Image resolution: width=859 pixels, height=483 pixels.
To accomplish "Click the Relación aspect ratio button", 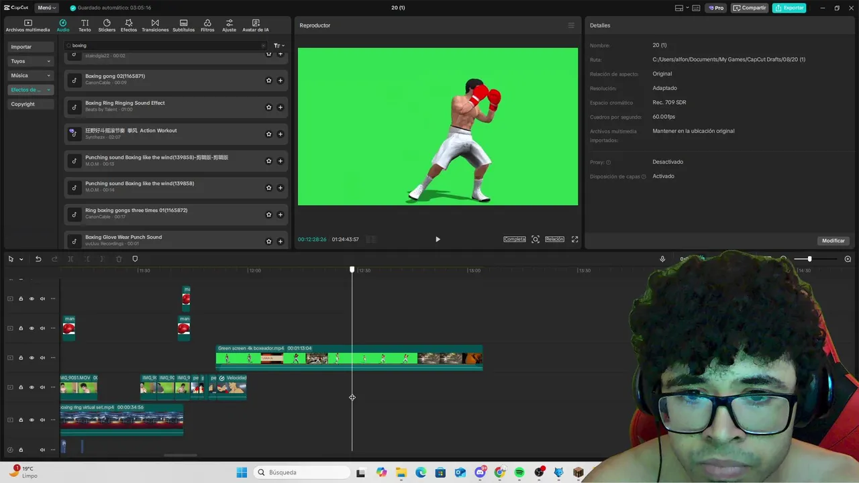I will coord(554,239).
